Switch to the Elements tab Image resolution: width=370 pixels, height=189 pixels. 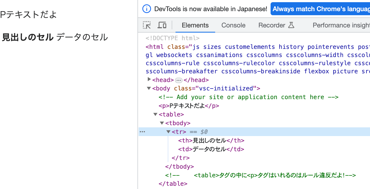[x=195, y=25]
